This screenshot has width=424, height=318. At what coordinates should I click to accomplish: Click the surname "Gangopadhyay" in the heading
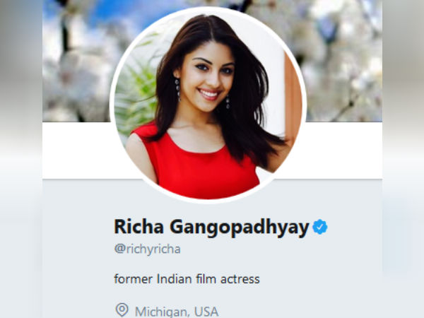tap(240, 228)
